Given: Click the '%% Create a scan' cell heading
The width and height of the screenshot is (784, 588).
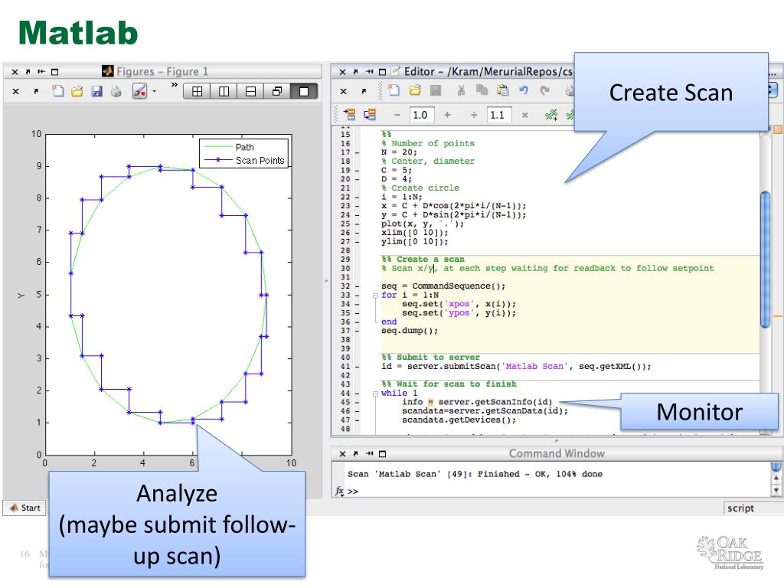Looking at the screenshot, I should coord(423,260).
